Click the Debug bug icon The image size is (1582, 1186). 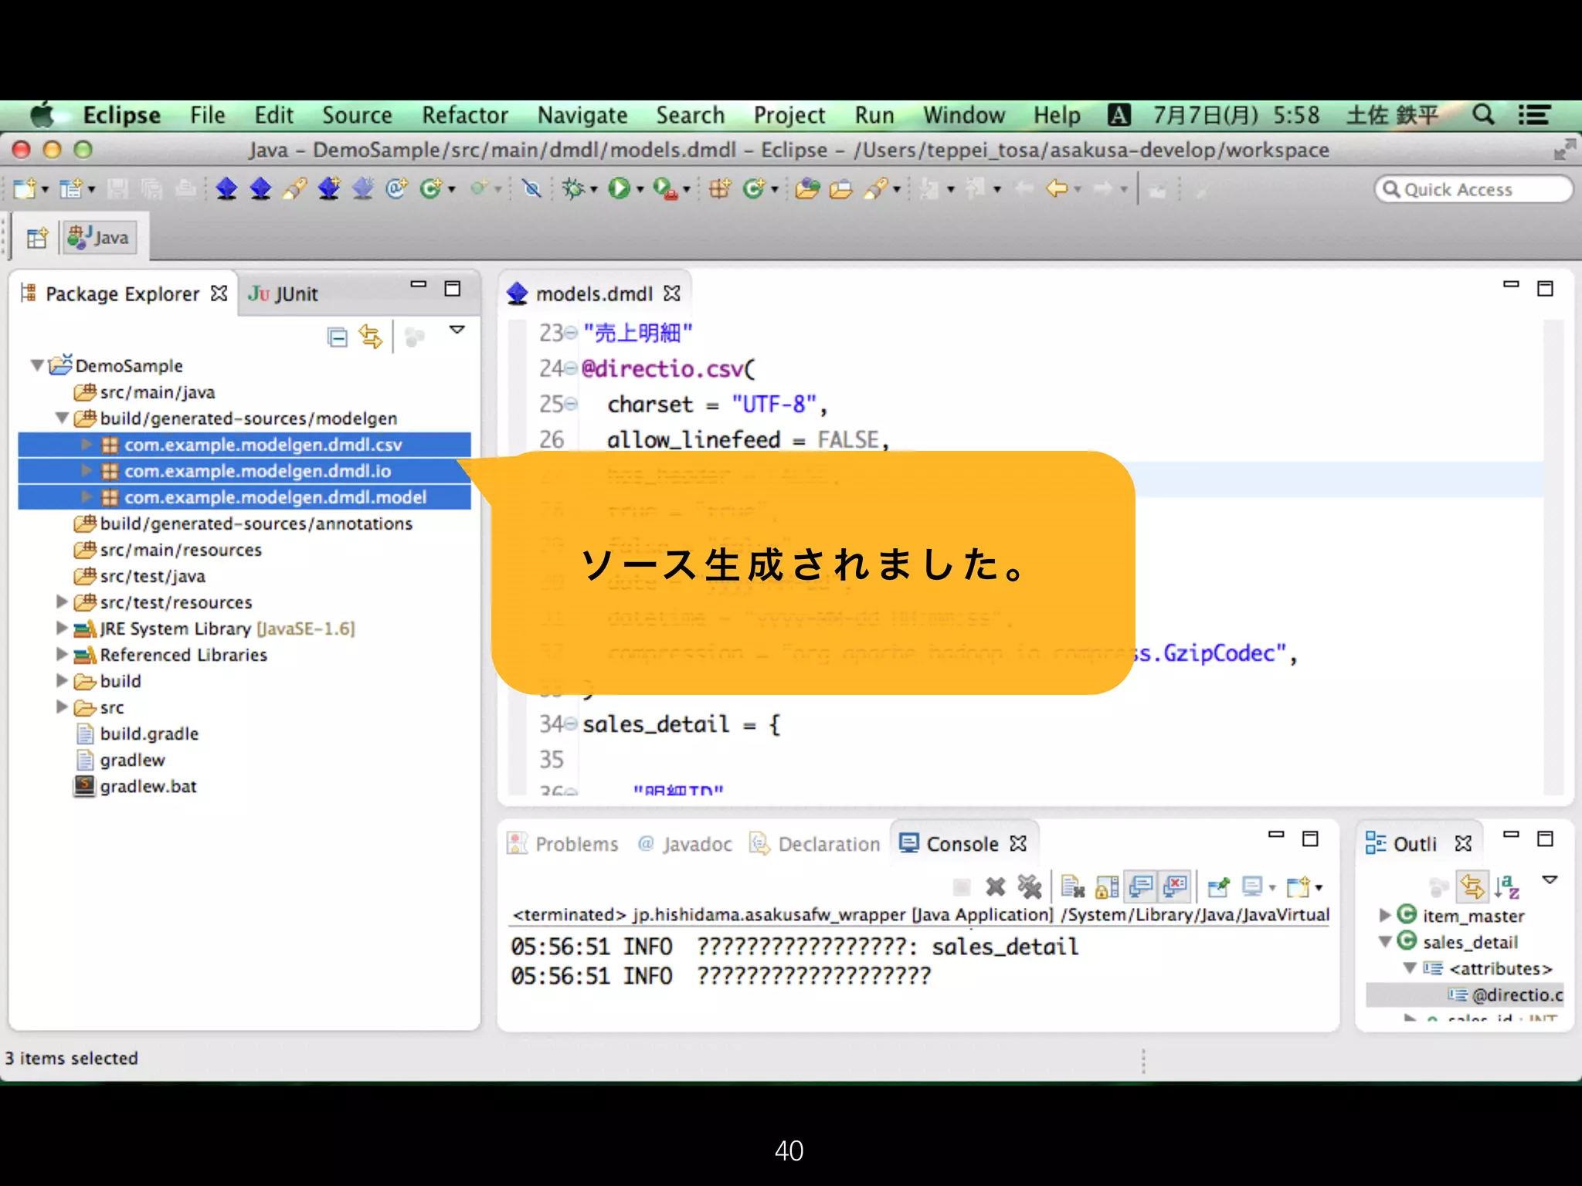[573, 188]
